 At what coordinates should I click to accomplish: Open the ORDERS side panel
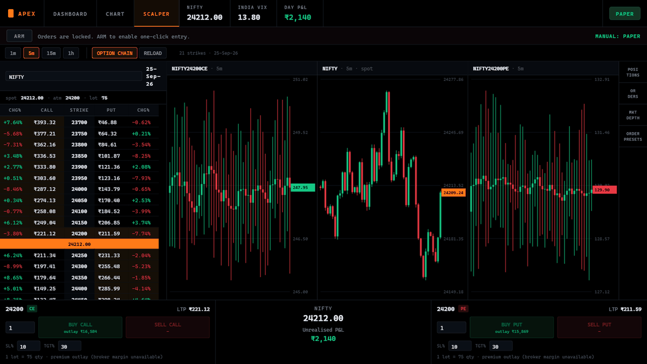click(x=633, y=93)
